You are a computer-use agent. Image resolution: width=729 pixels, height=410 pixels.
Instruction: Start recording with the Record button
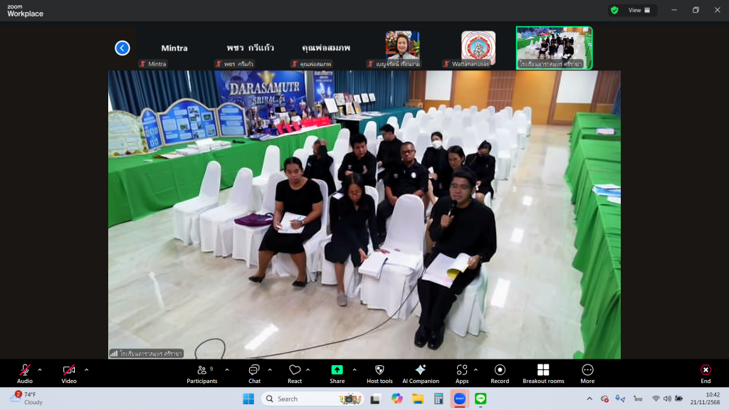pyautogui.click(x=500, y=373)
